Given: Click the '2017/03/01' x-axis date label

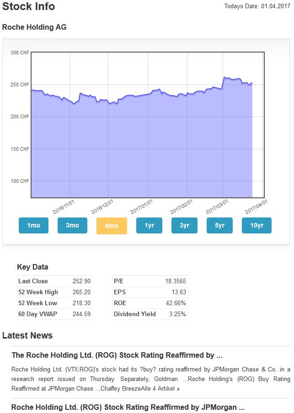Looking at the screenshot, I should tap(217, 207).
